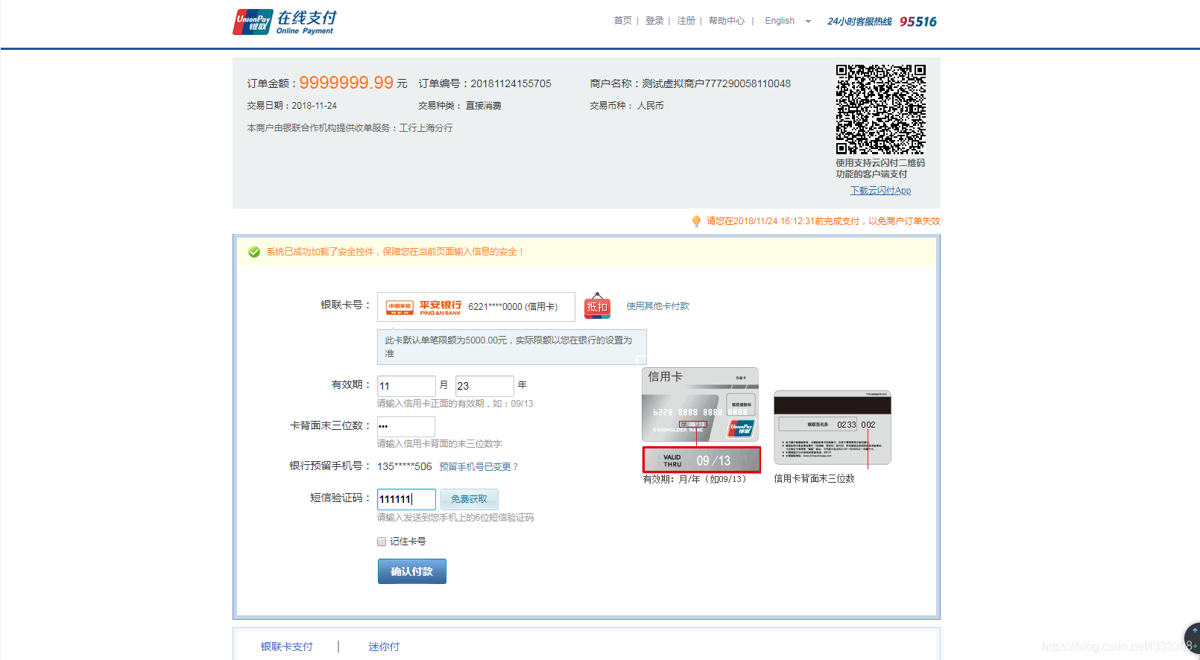Click the VALID THRU 09/13 sample box

[x=701, y=460]
